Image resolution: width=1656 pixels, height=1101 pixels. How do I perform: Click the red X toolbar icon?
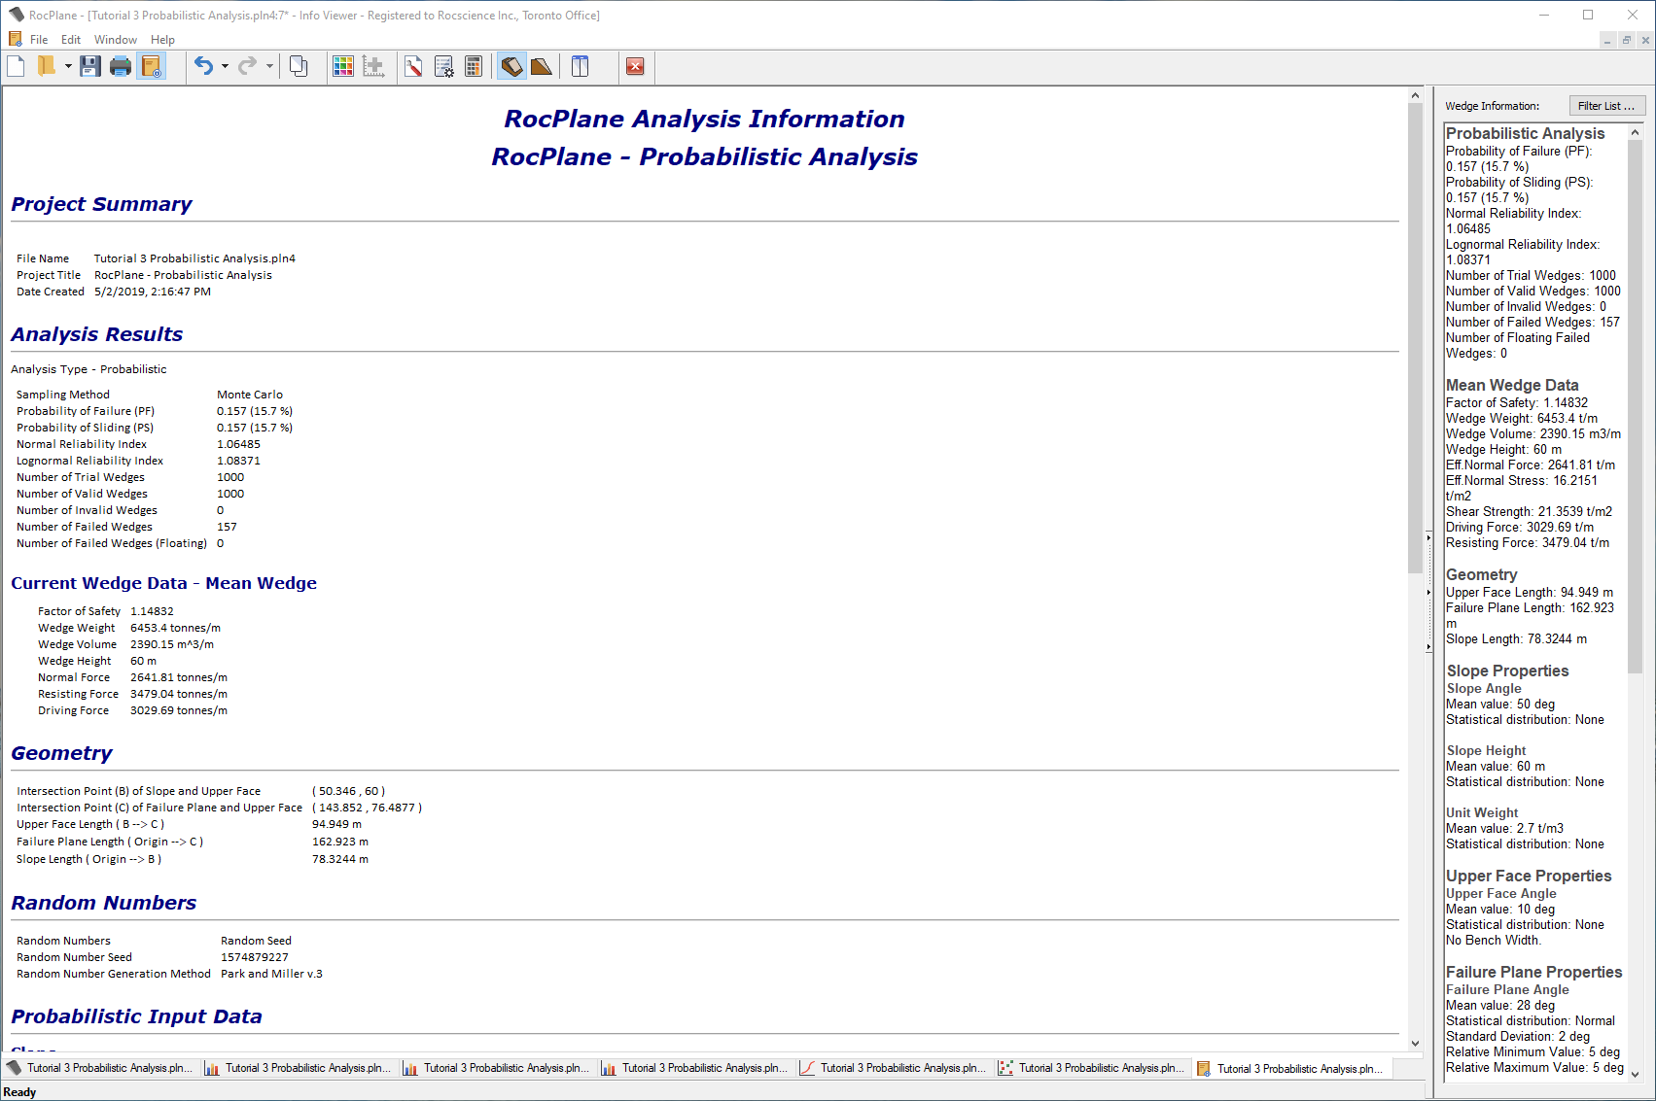point(635,66)
